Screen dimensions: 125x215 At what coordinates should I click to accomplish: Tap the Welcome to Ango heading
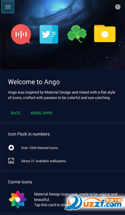click(34, 82)
